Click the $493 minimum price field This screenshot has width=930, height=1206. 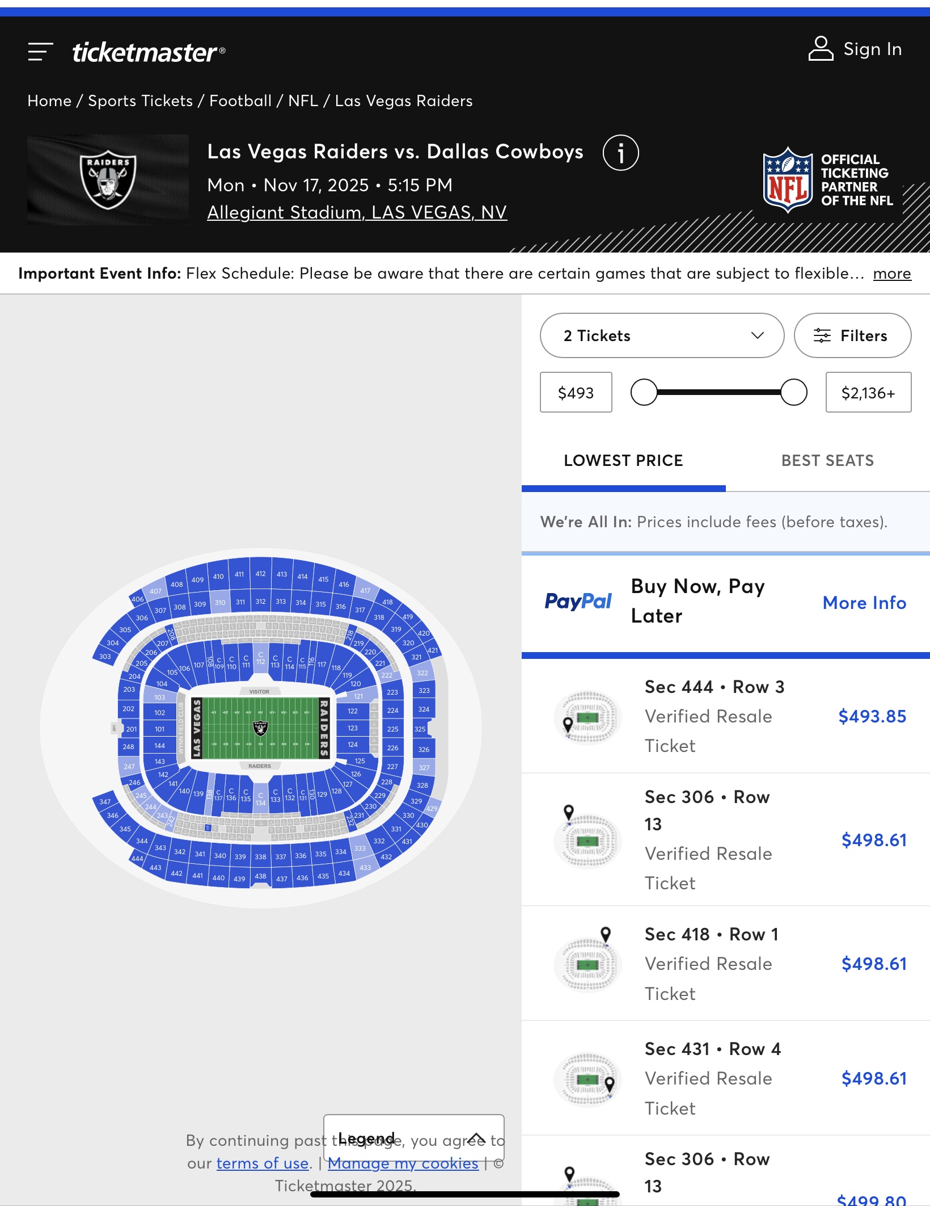pyautogui.click(x=576, y=392)
